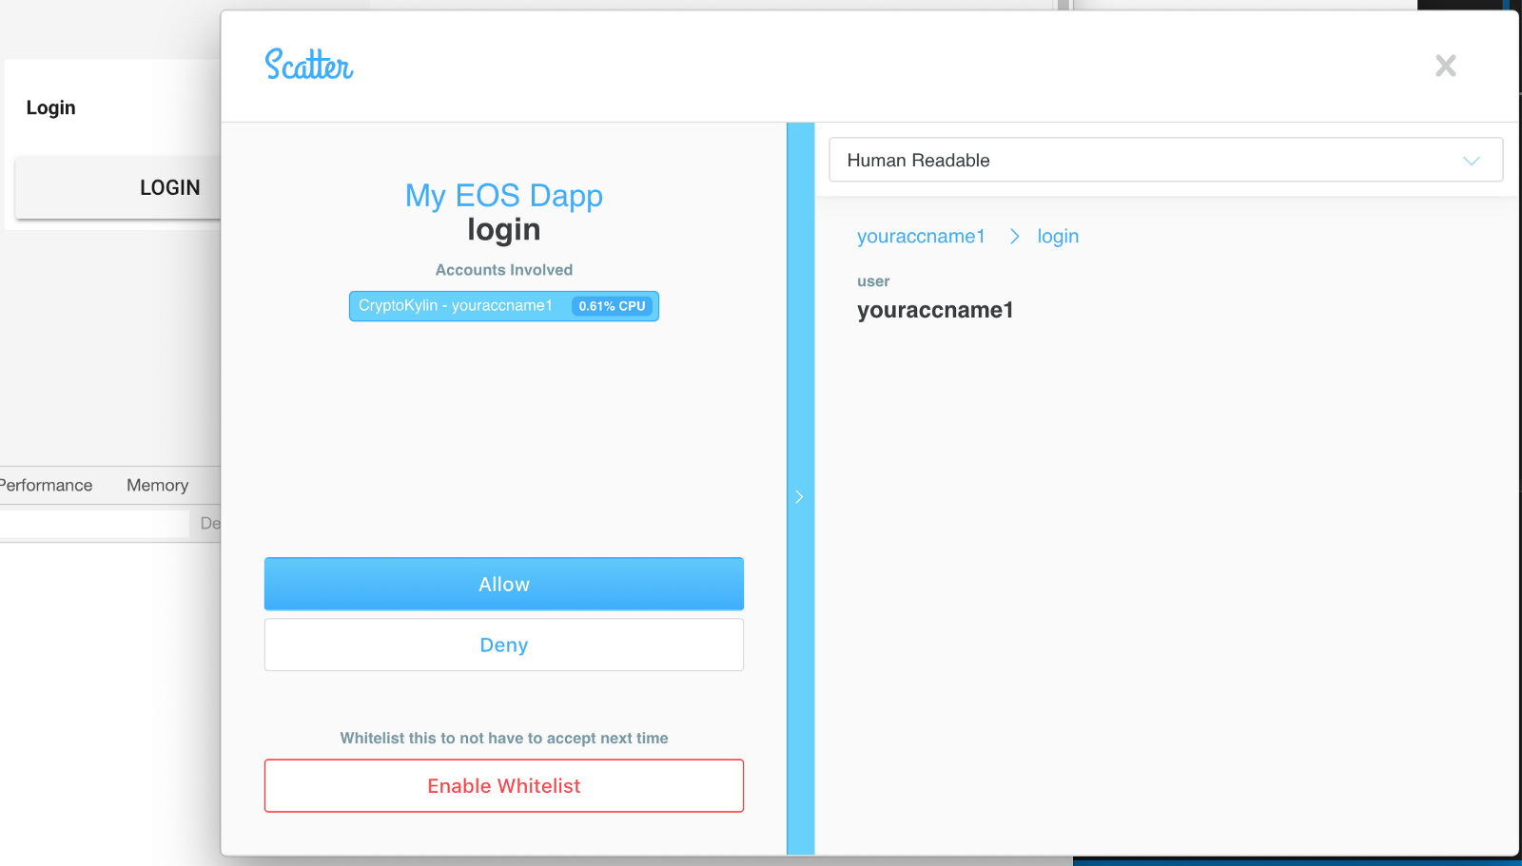Image resolution: width=1522 pixels, height=866 pixels.
Task: Click the My EOS Dapp title
Action: pyautogui.click(x=504, y=195)
